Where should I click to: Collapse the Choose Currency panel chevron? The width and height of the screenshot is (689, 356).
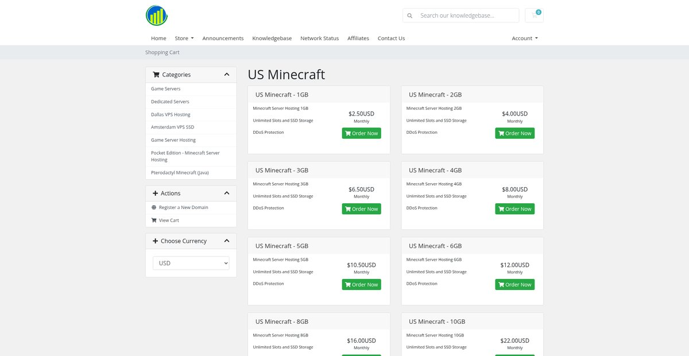coord(227,241)
